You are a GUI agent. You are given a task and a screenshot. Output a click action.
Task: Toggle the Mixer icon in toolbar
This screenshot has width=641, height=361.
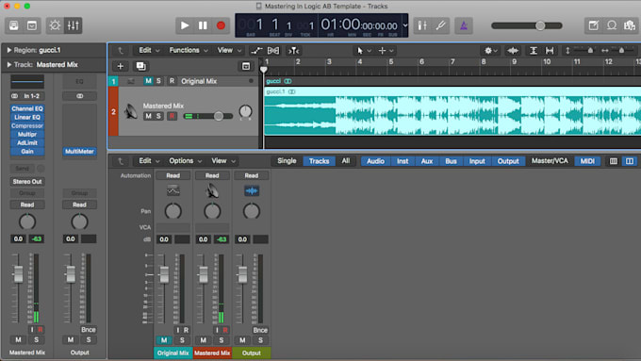74,25
